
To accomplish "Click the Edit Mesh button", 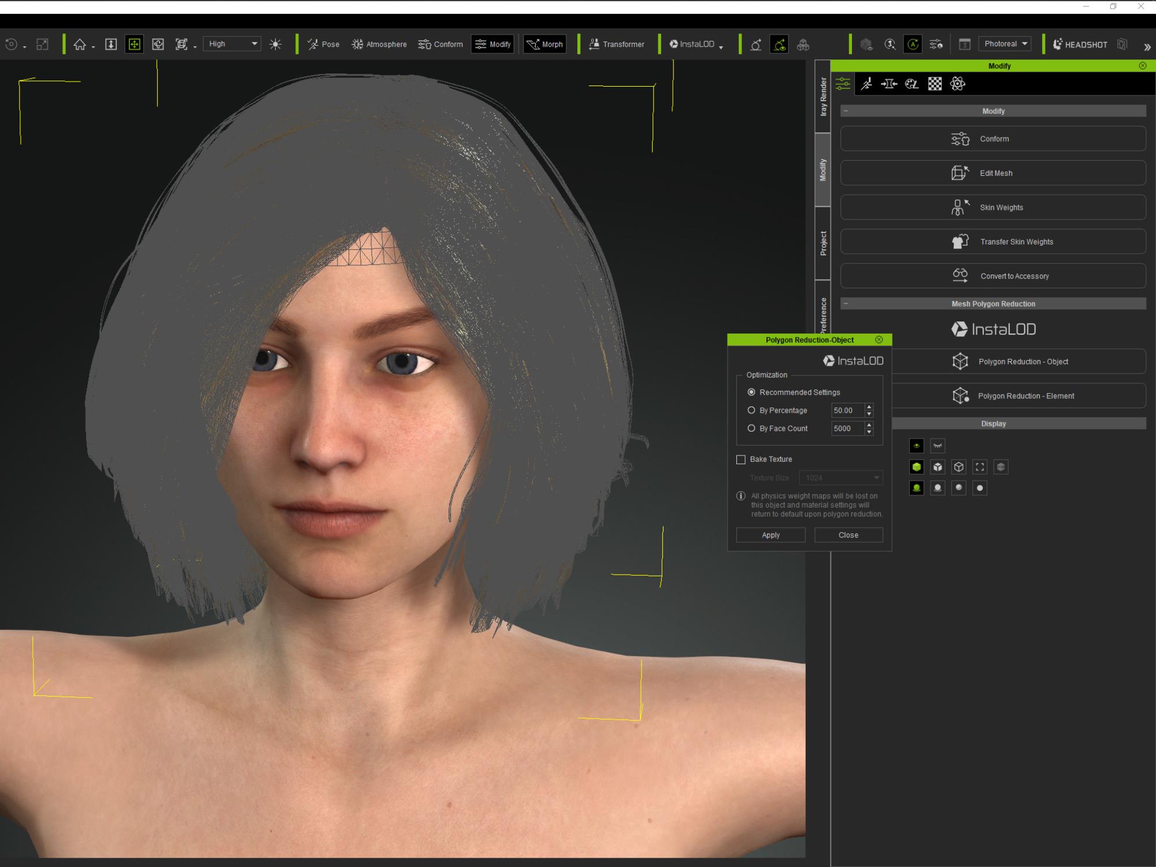I will click(993, 173).
